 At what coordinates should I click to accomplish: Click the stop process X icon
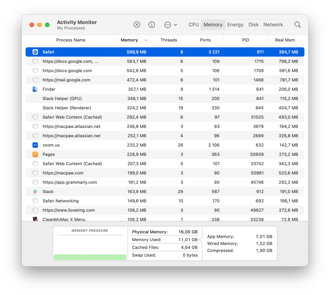point(137,25)
